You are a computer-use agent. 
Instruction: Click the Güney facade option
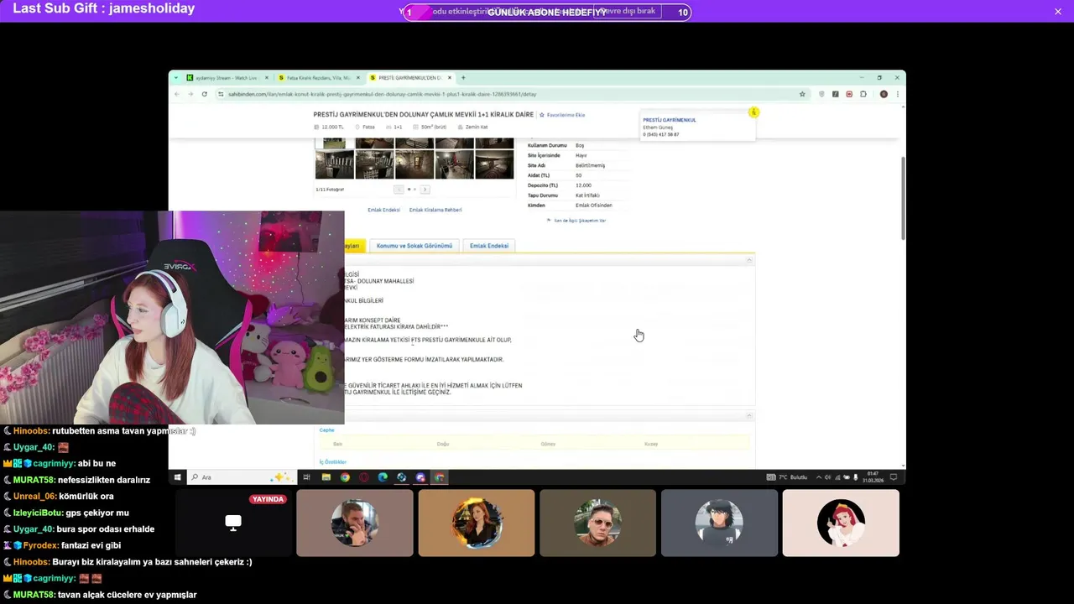click(x=548, y=444)
